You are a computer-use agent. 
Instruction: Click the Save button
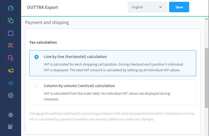pyautogui.click(x=179, y=7)
